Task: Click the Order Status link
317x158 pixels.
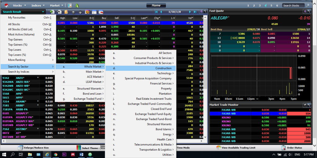Action: point(295,148)
